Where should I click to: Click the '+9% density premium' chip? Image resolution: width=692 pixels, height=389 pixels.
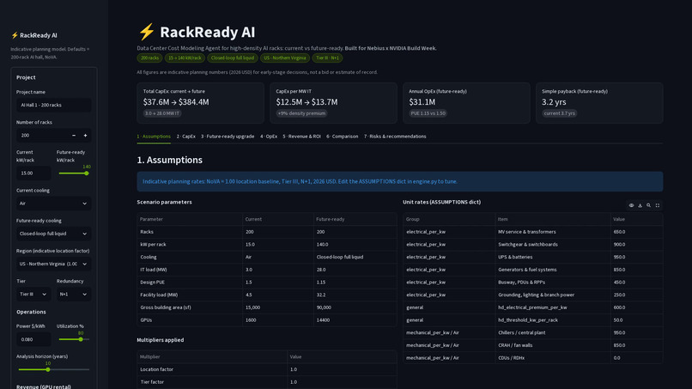pos(301,113)
